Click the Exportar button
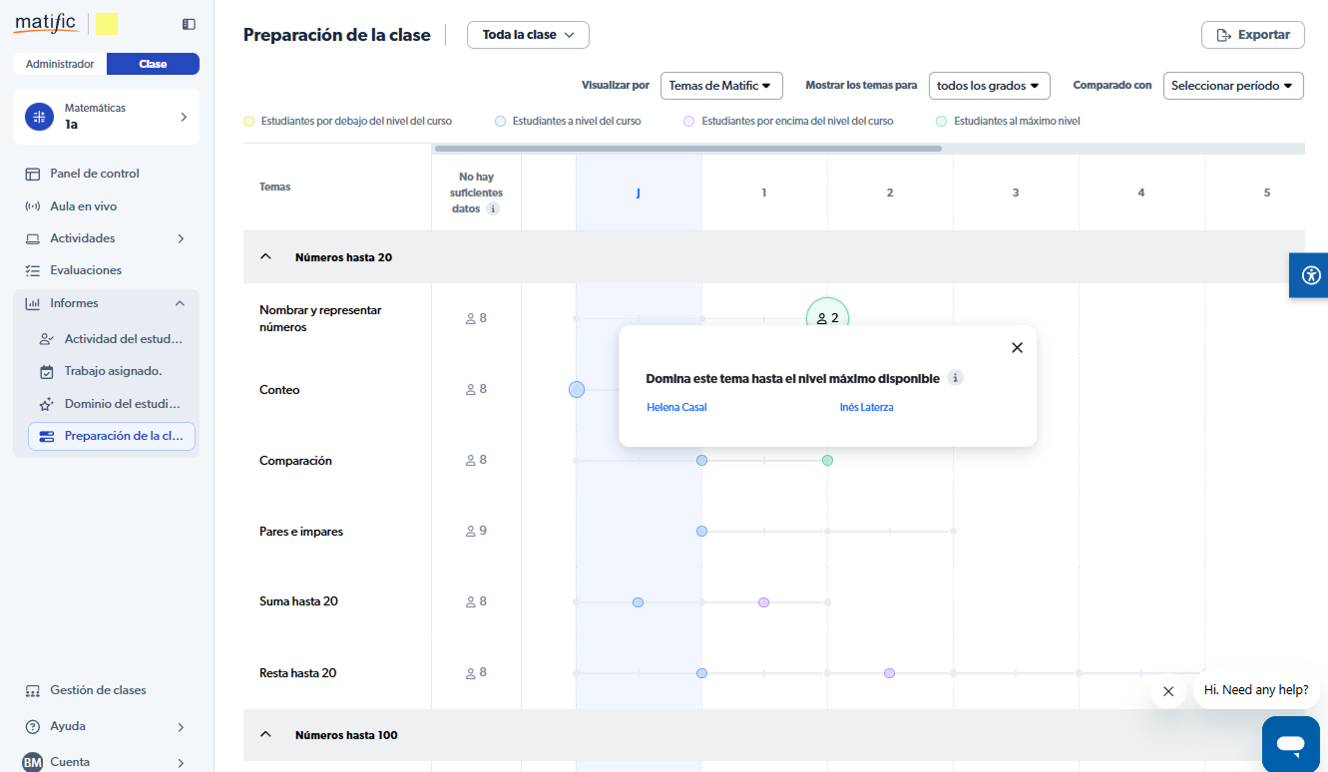1328x772 pixels. click(1252, 35)
